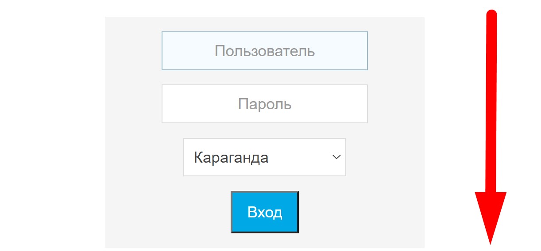The image size is (541, 251).
Task: Place the cursor in the user name input
Action: tap(264, 51)
